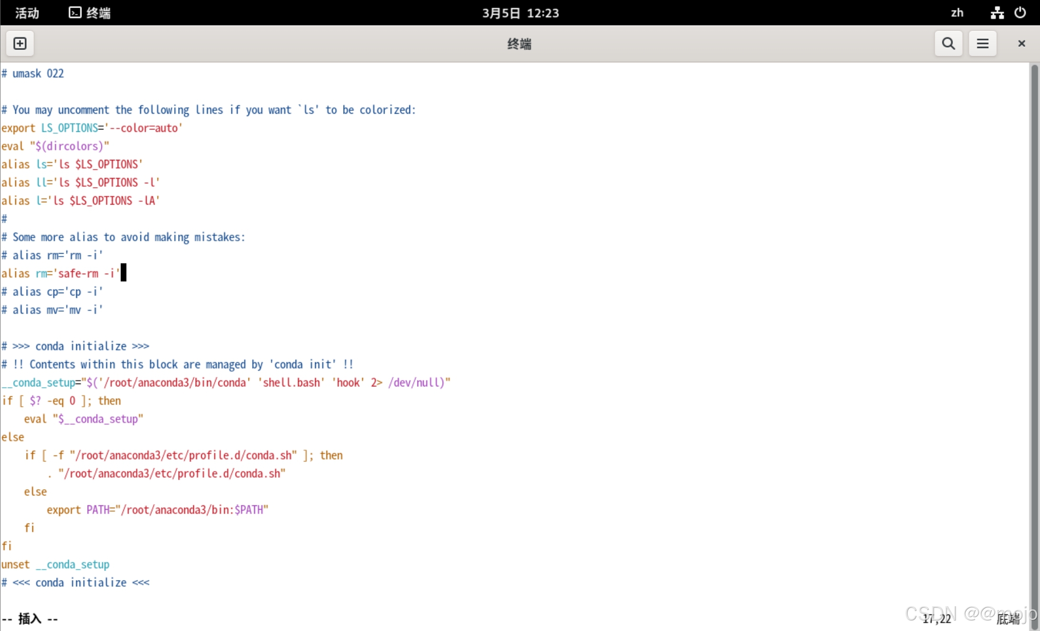Open the clock and calendar panel

coord(520,12)
